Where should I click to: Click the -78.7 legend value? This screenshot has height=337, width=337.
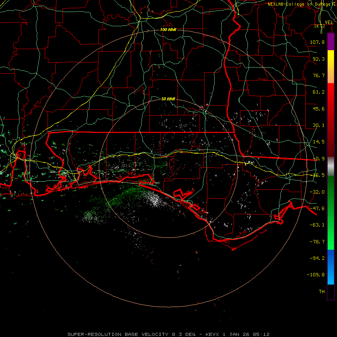pyautogui.click(x=317, y=242)
